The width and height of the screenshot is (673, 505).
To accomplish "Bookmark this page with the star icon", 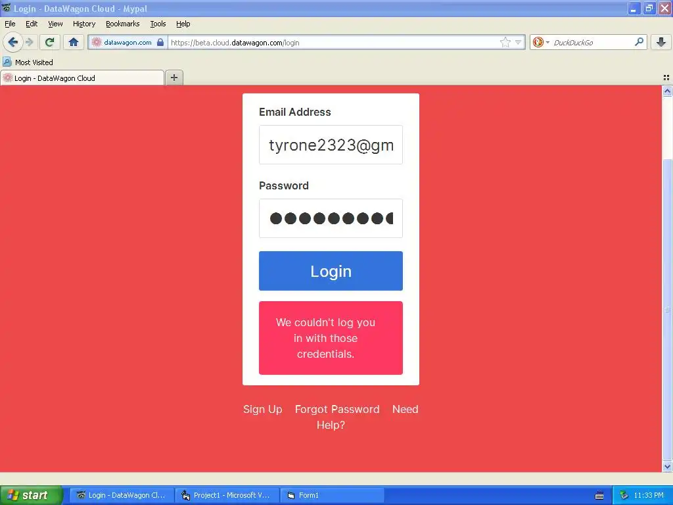I will click(505, 42).
